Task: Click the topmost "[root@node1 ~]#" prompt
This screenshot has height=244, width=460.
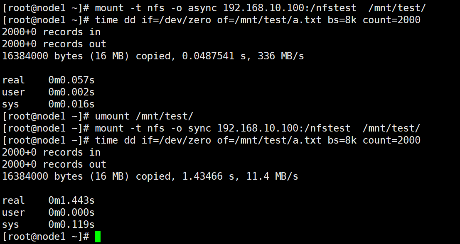Action: (45, 8)
